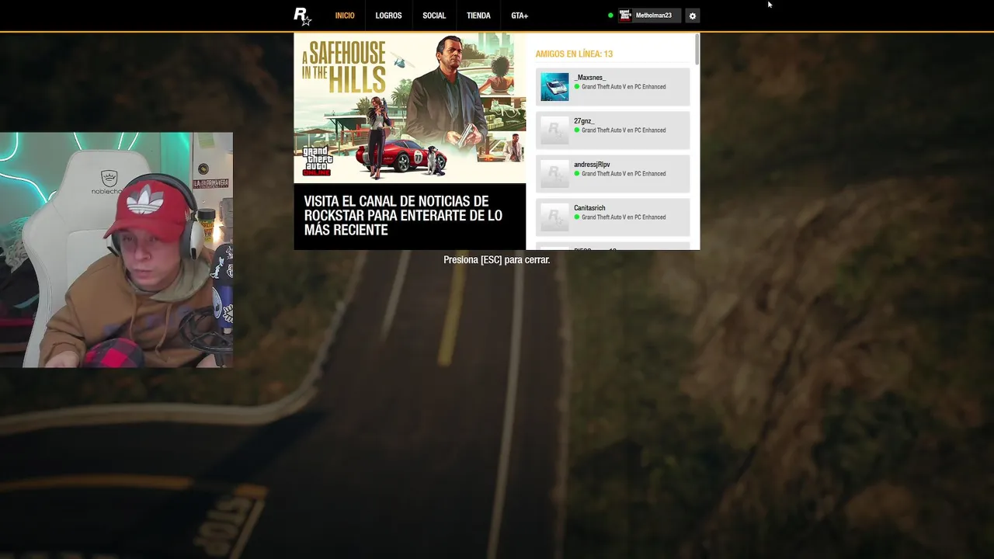Open Metholman23 account name
994x559 pixels.
pos(654,16)
